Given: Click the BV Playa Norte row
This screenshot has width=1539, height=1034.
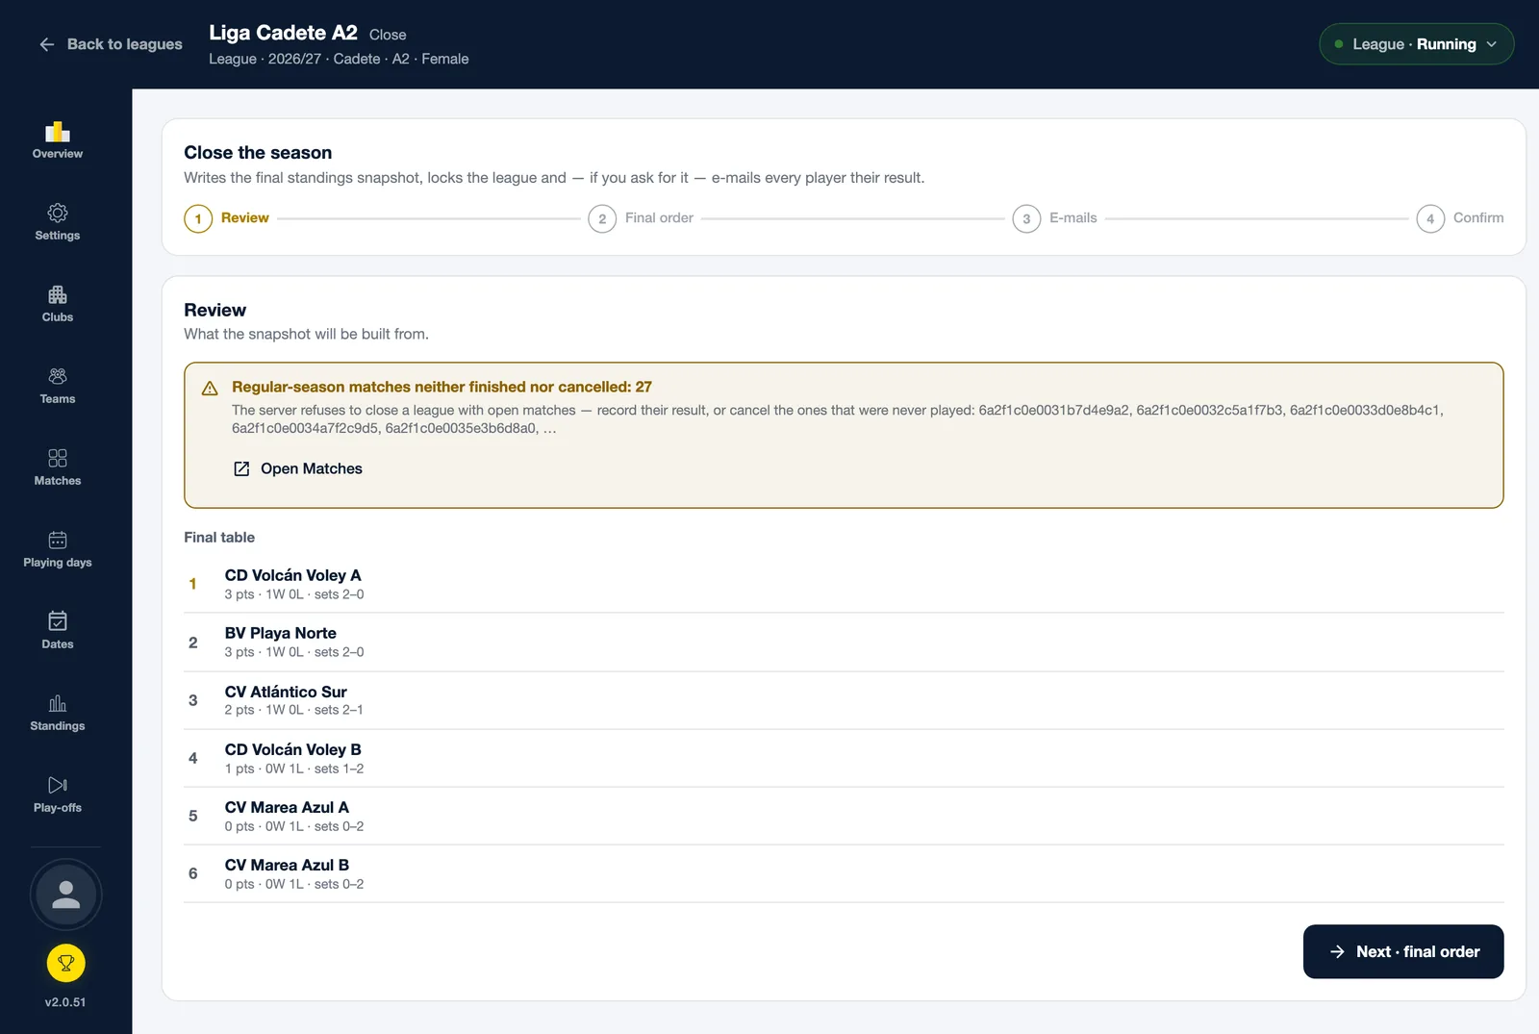Looking at the screenshot, I should [844, 642].
